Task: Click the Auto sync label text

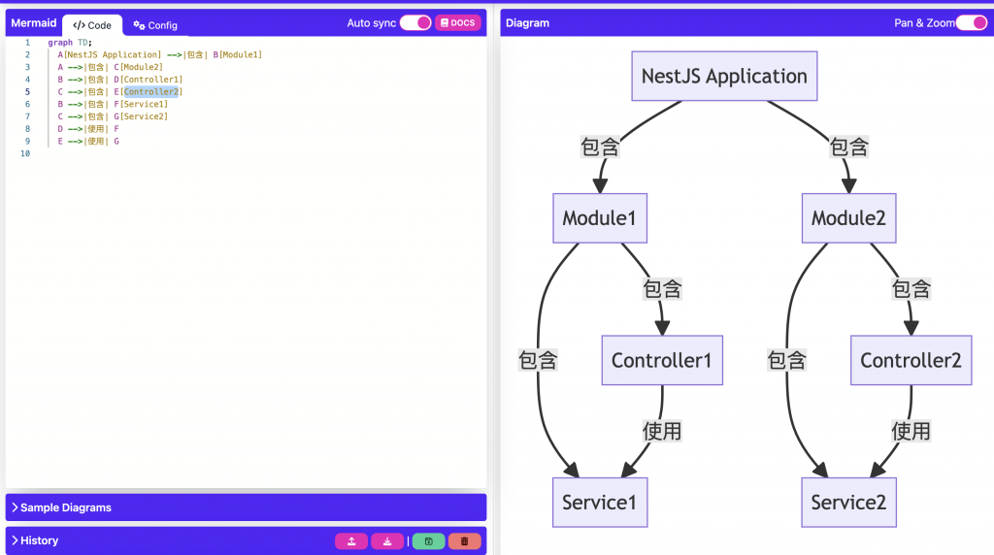Action: 372,23
